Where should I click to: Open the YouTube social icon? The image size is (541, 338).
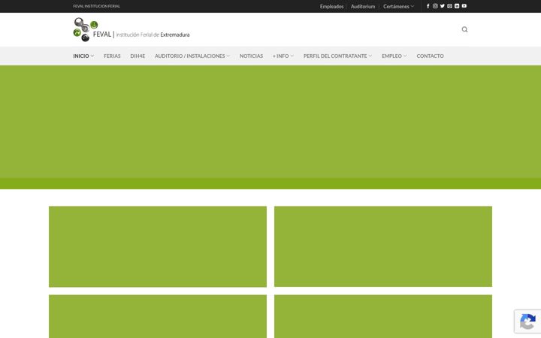coord(464,6)
